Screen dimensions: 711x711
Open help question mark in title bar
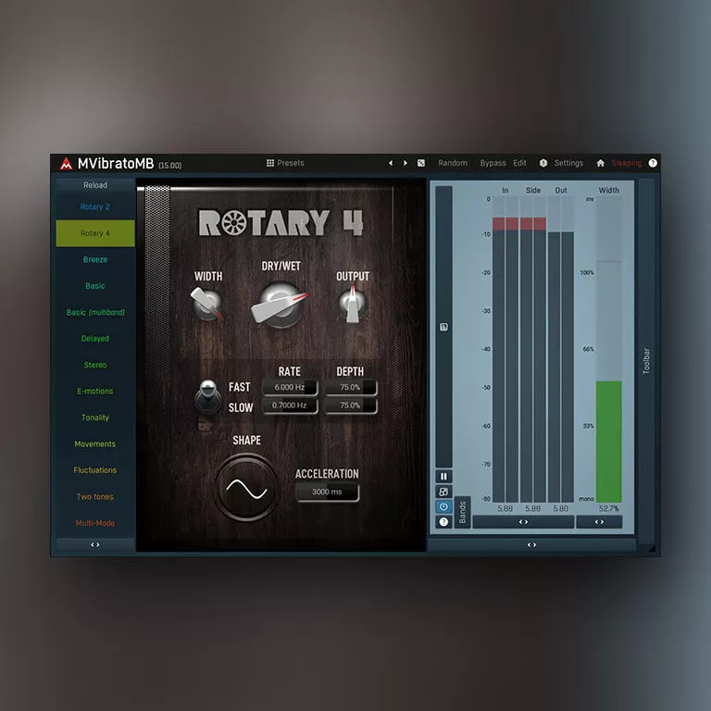click(653, 163)
